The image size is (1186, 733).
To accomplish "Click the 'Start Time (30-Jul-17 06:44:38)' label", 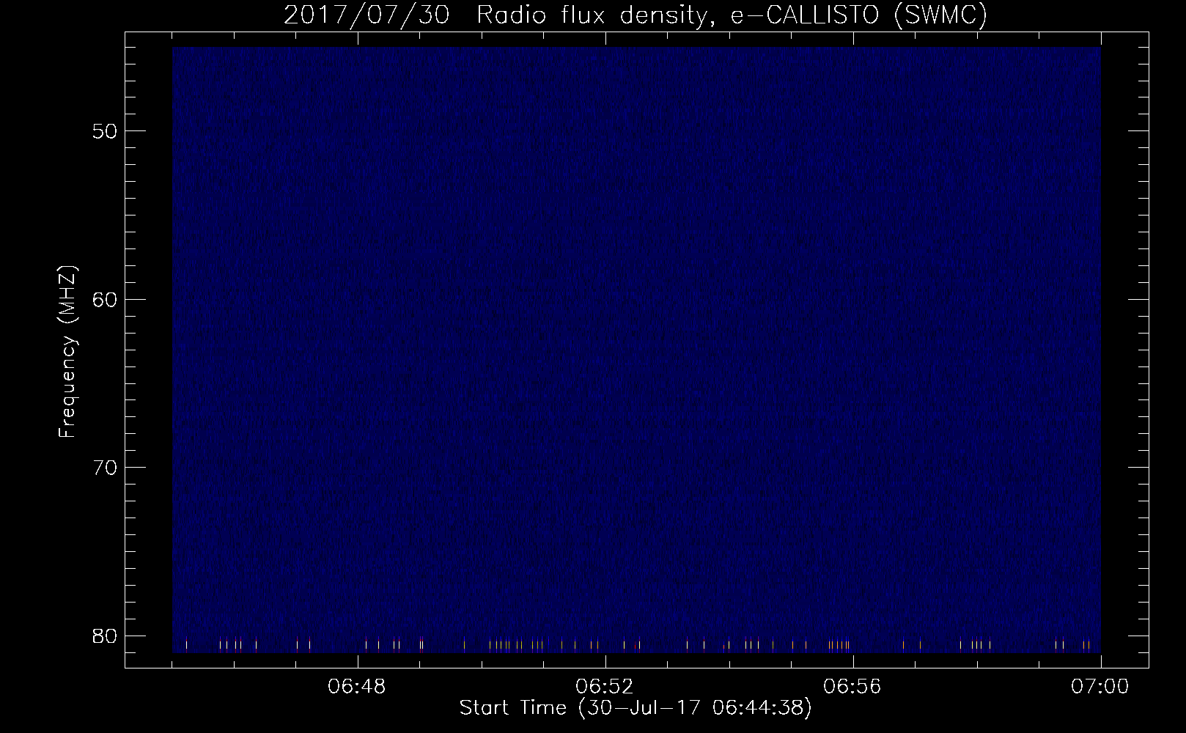I will (x=636, y=708).
